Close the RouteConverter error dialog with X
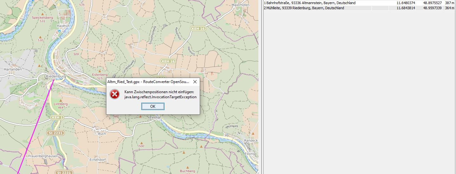The image size is (456, 174). click(x=195, y=82)
